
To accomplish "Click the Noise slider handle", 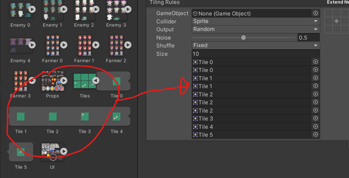I will point(243,37).
